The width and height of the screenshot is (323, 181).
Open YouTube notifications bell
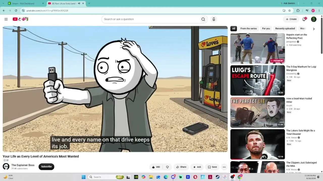tap(304, 19)
